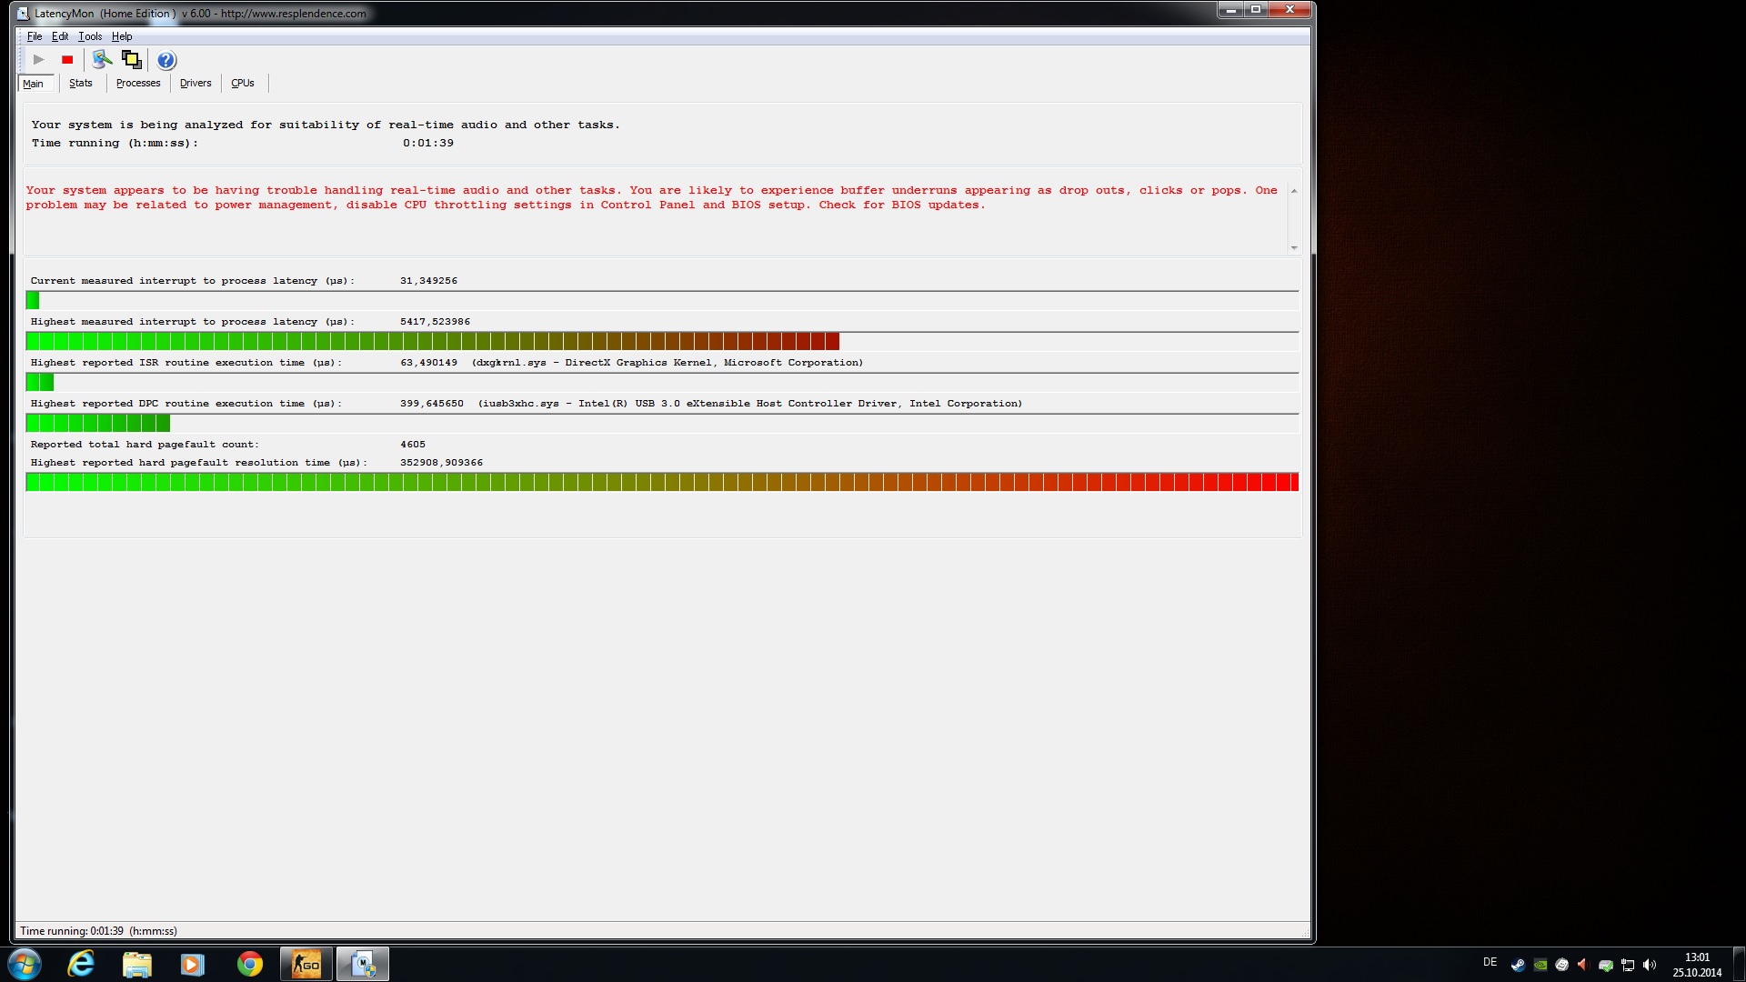
Task: Open help via blue question mark icon
Action: pos(166,61)
